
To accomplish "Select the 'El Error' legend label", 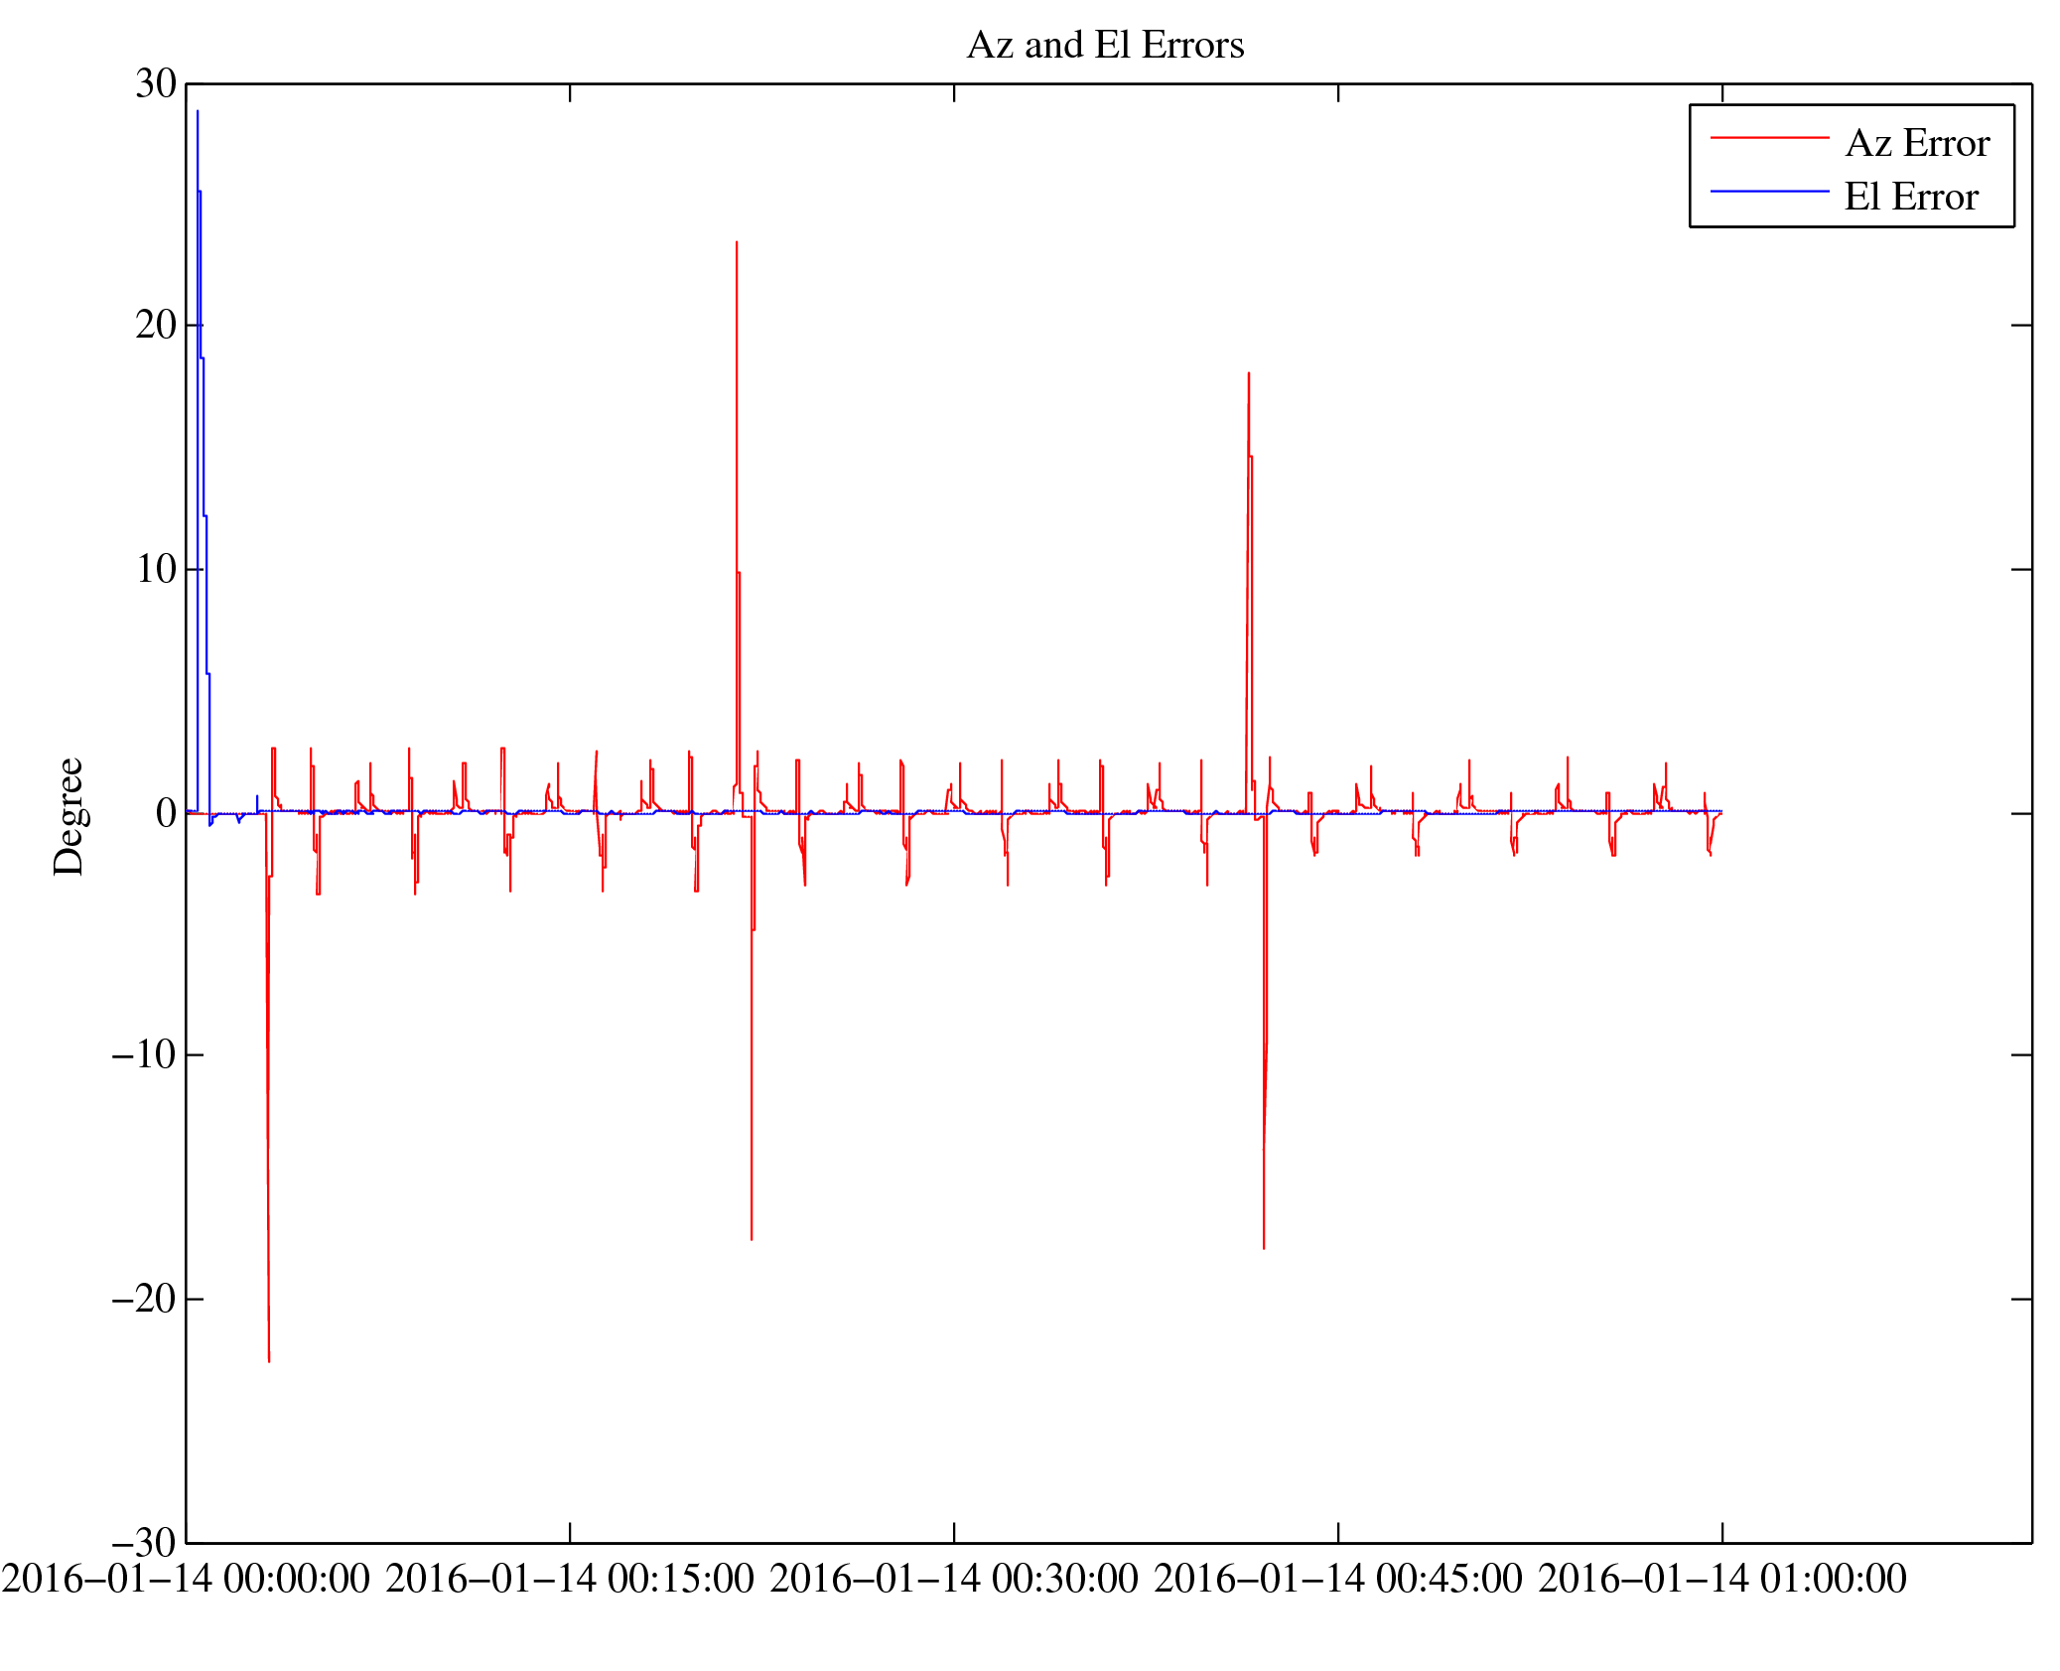I will [x=1910, y=197].
